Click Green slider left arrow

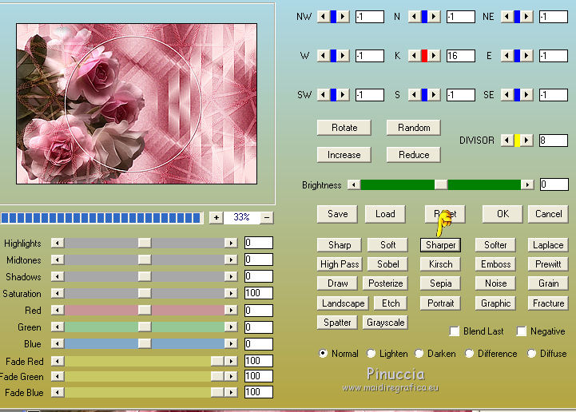[58, 327]
